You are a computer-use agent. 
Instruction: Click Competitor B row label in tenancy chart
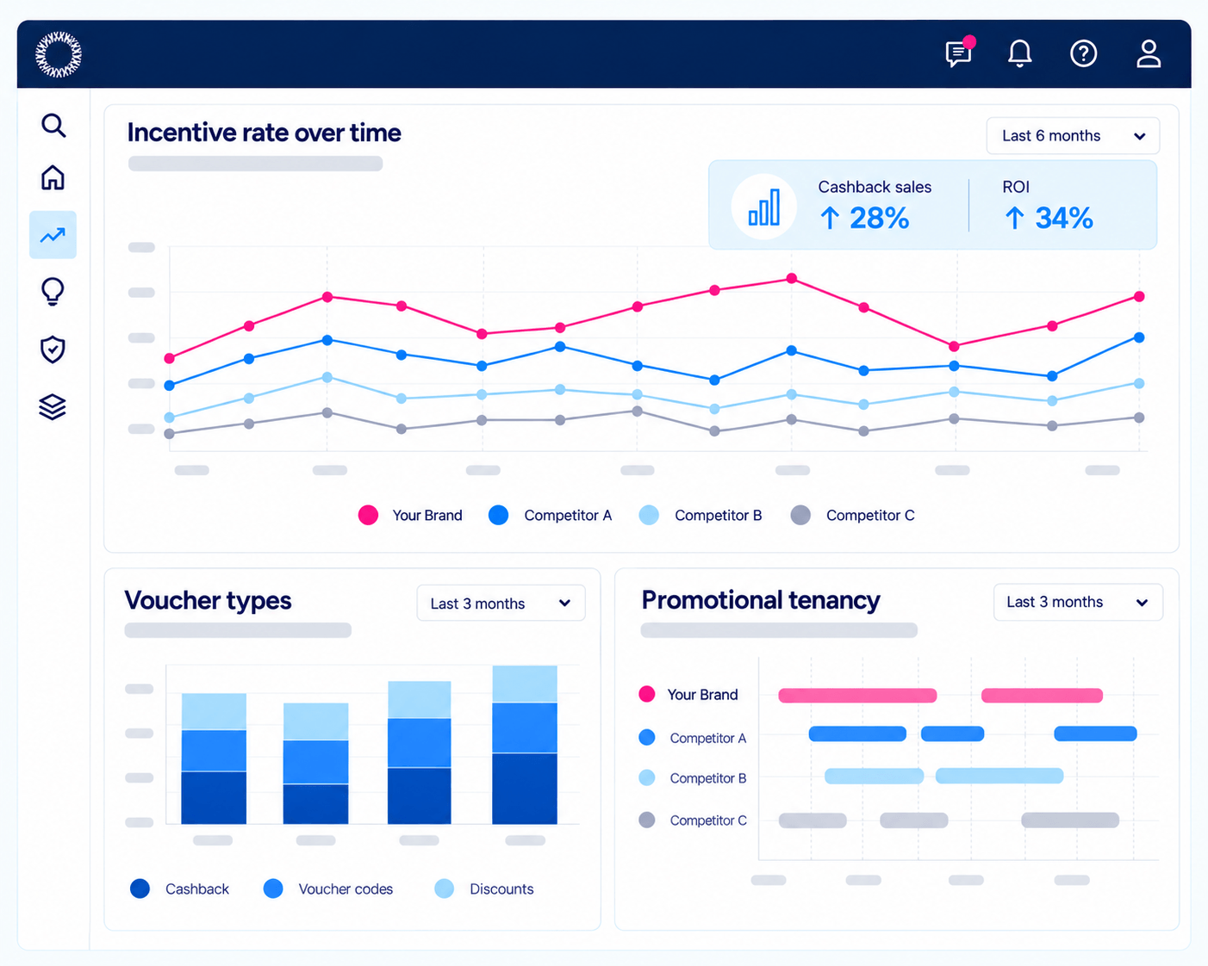[x=708, y=778]
